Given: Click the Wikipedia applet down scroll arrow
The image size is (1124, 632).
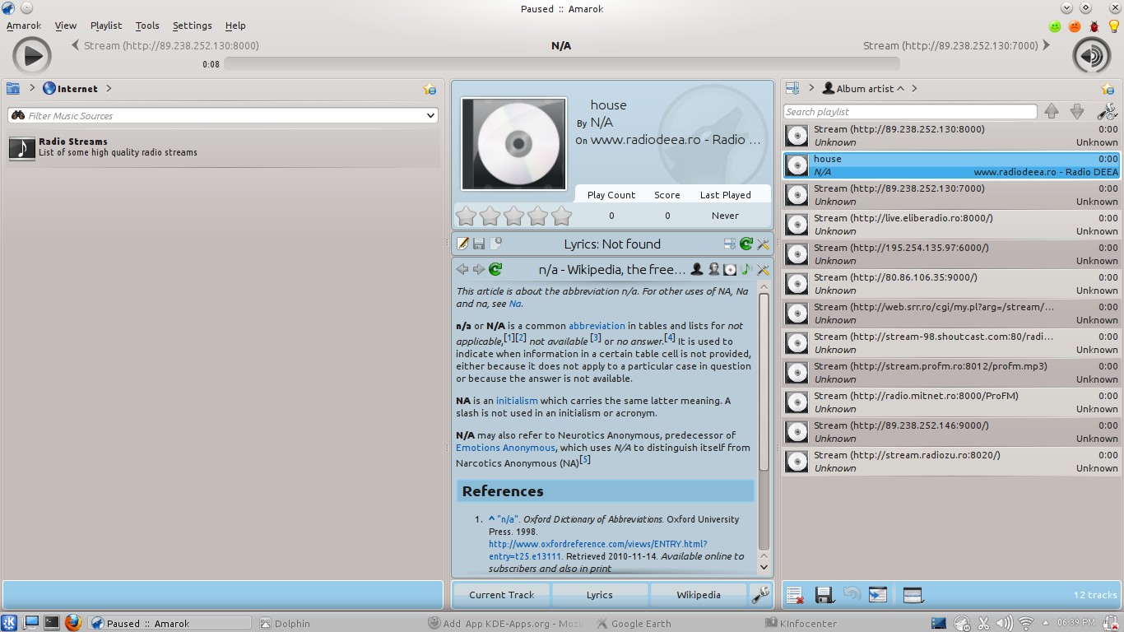Looking at the screenshot, I should coord(764,566).
